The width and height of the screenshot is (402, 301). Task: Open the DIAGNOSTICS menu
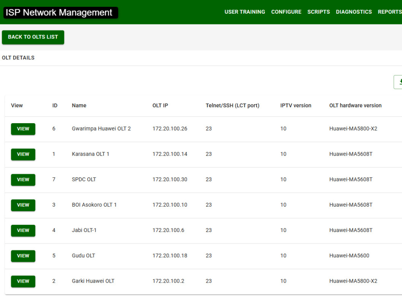click(x=354, y=12)
